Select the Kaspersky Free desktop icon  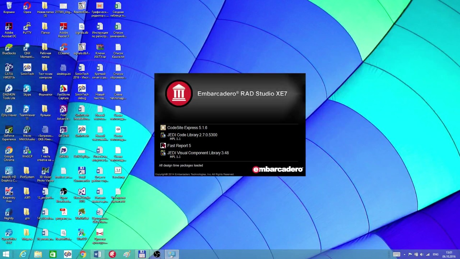(x=9, y=195)
